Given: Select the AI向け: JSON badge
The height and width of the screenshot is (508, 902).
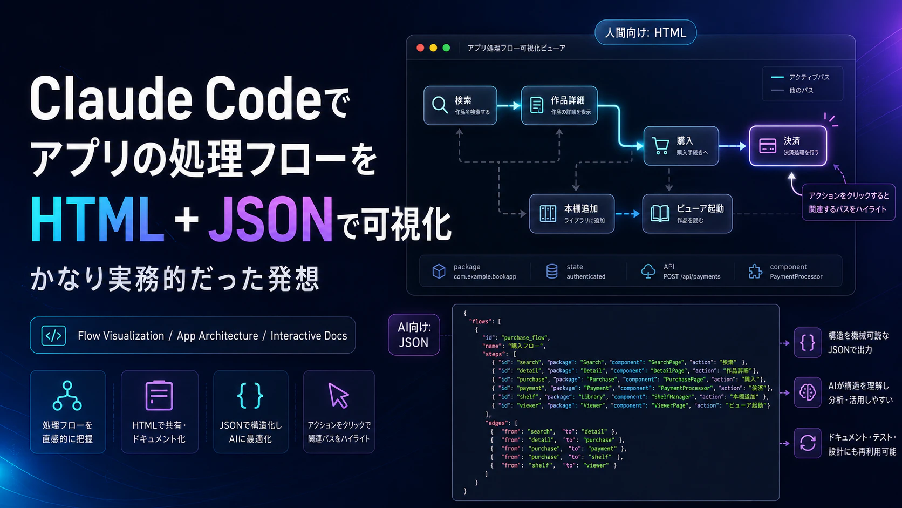Looking at the screenshot, I should click(x=414, y=335).
